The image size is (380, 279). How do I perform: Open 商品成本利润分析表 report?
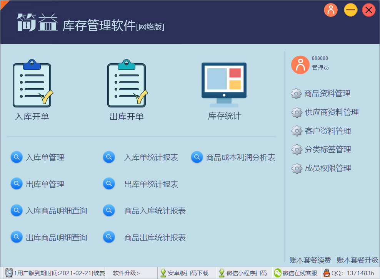[241, 158]
